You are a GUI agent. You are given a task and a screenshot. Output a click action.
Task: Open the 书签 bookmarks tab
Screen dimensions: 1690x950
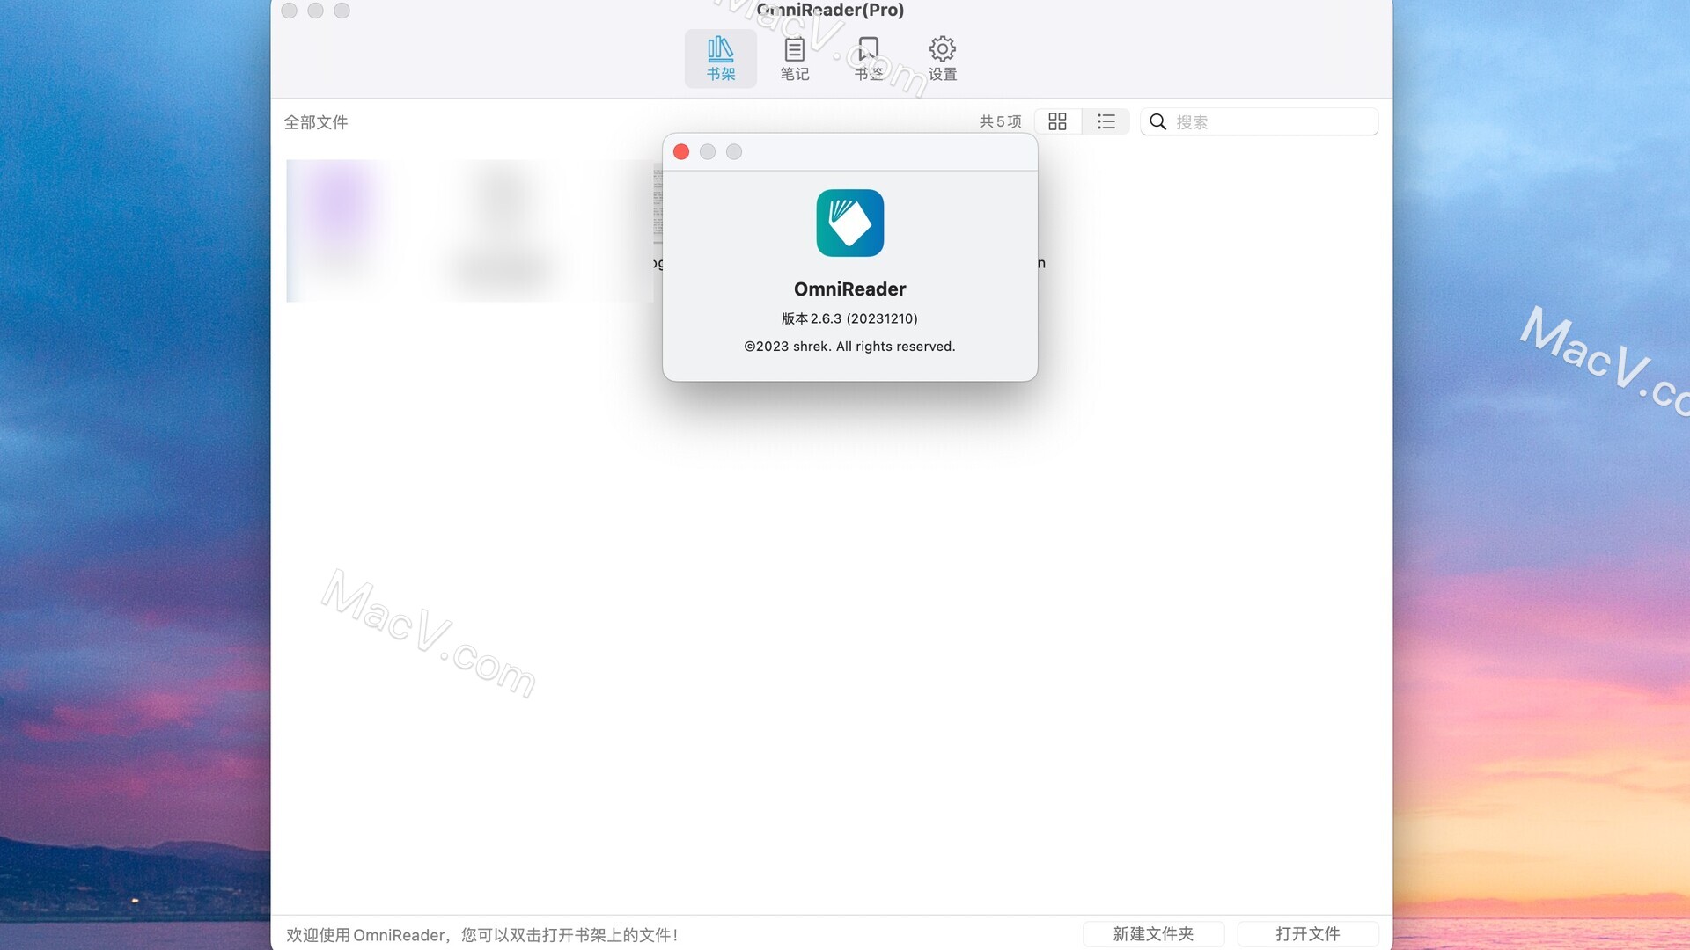pyautogui.click(x=868, y=58)
